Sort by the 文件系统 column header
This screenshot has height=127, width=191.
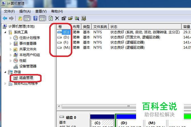point(100,26)
